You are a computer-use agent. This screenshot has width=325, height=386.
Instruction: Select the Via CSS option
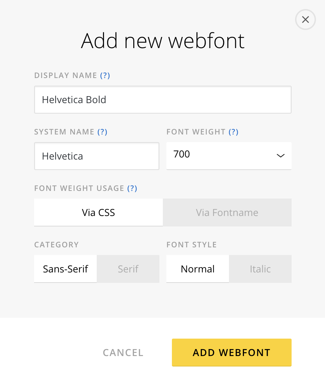98,213
